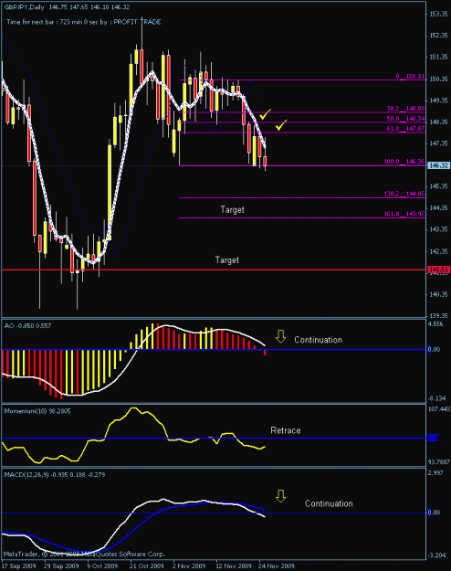
Task: Click the current price tag 146.32
Action: (x=438, y=165)
